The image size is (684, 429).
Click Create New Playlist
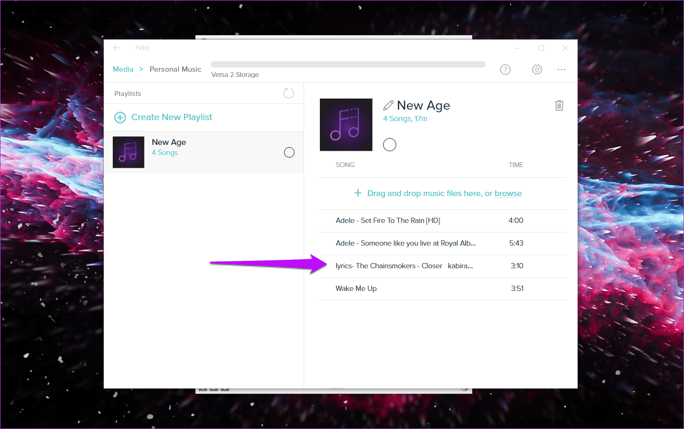tap(172, 118)
